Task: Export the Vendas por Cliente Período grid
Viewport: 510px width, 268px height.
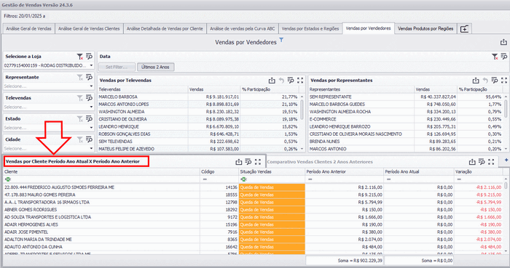Action: [239, 162]
